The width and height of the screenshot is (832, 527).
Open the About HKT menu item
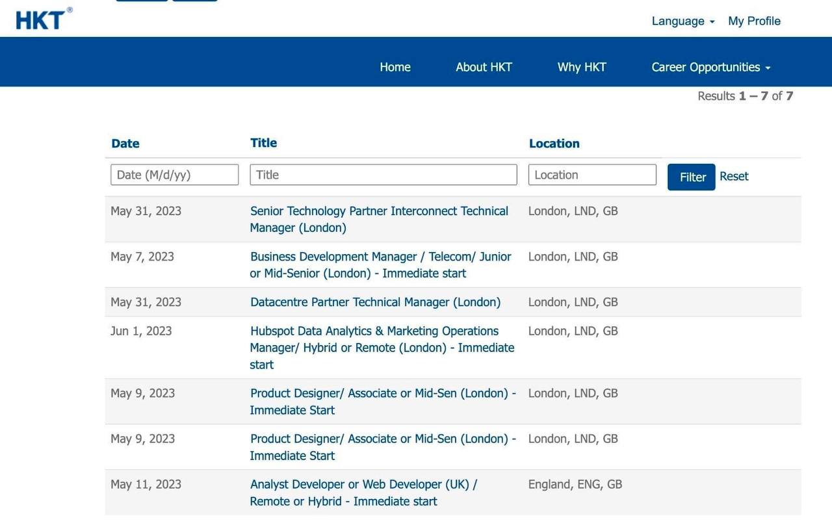click(x=484, y=67)
